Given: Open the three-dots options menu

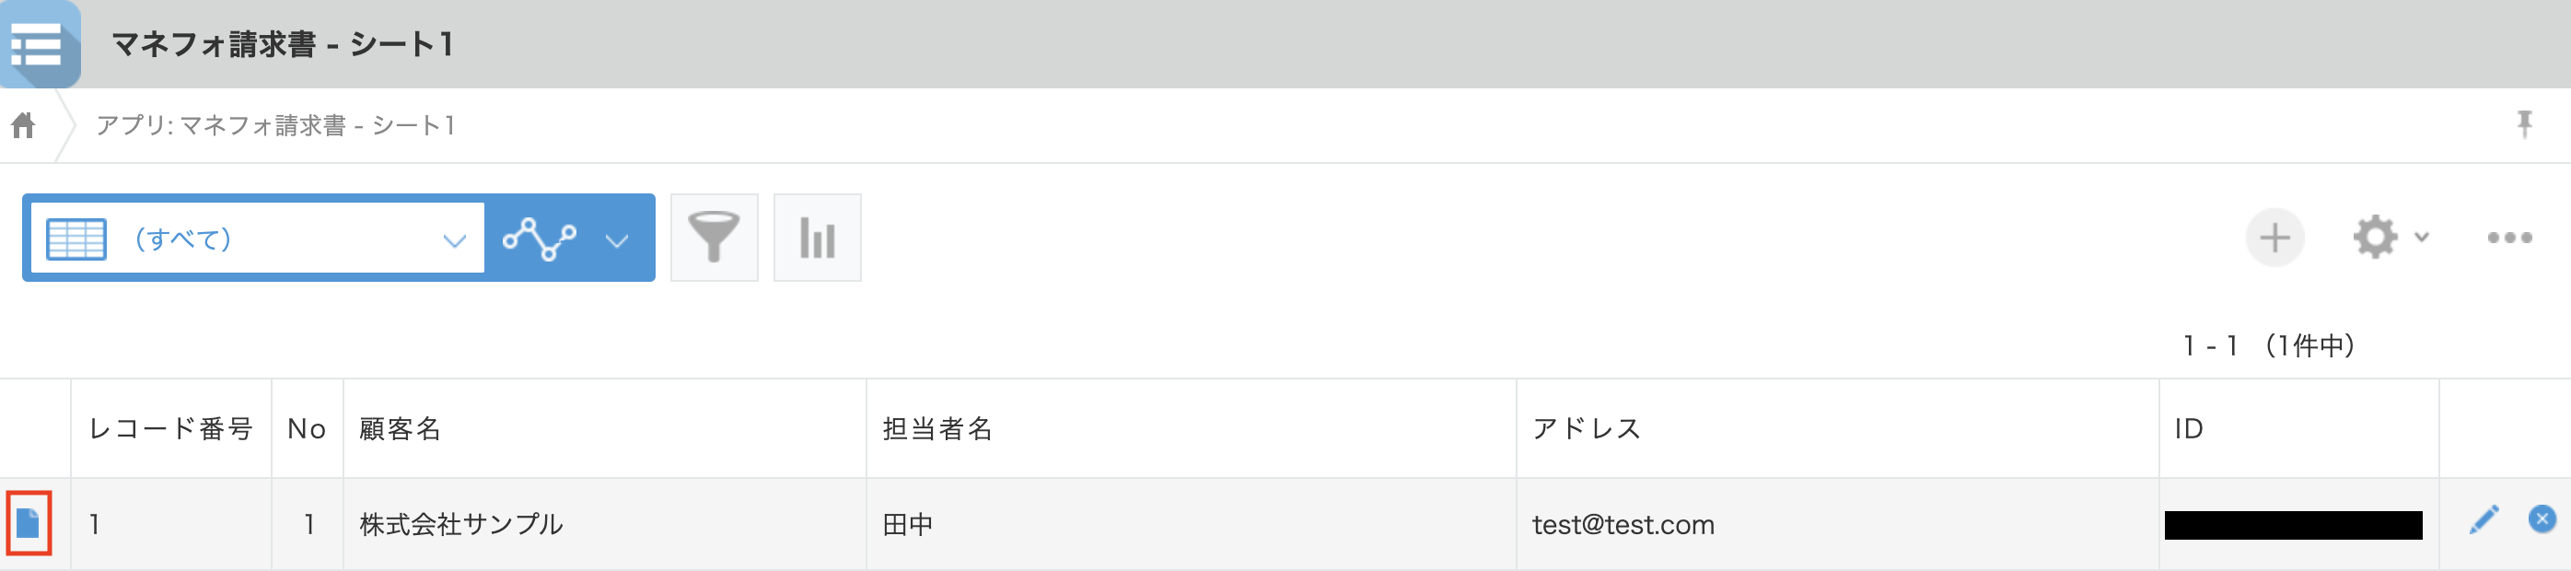Looking at the screenshot, I should pyautogui.click(x=2508, y=238).
